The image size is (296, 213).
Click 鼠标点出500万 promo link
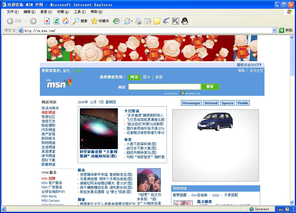coord(249,65)
